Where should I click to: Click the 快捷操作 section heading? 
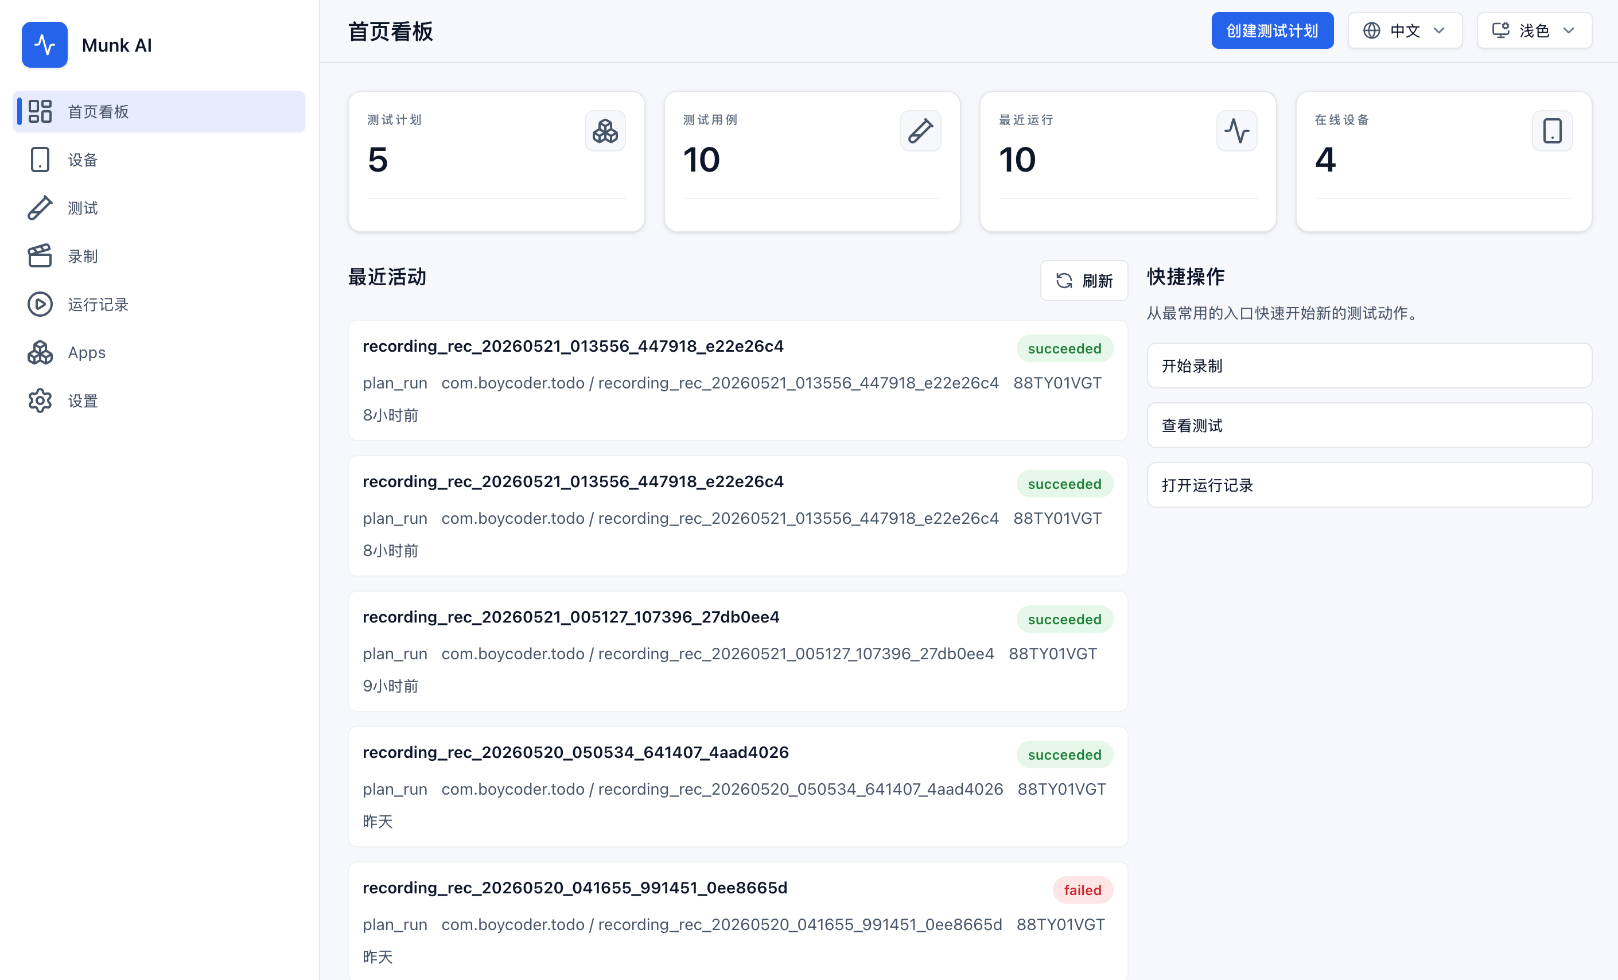coord(1186,277)
